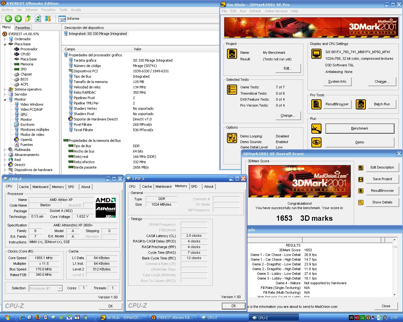Click Change... in Display and CPU Settings
This screenshot has width=403, height=322.
tap(382, 81)
